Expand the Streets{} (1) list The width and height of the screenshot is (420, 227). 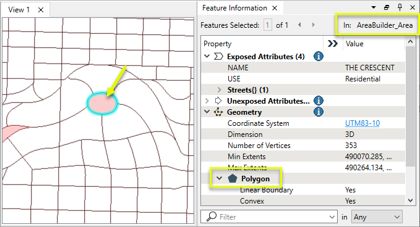(x=220, y=89)
